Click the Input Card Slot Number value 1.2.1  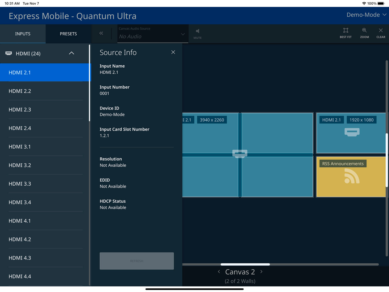click(x=104, y=136)
